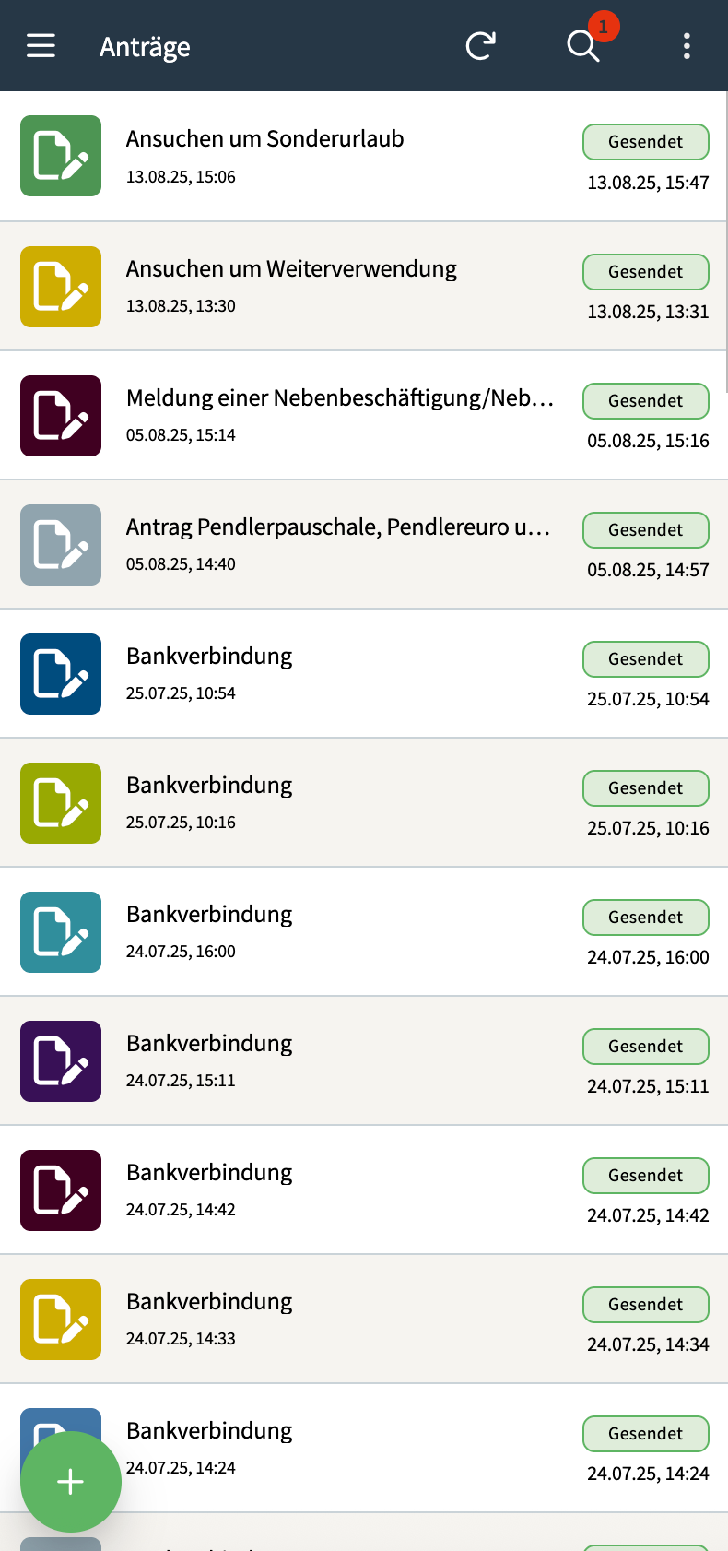728x1551 pixels.
Task: Click yellow icon of Ansuchen um Weiterverwendung
Action: tap(61, 287)
